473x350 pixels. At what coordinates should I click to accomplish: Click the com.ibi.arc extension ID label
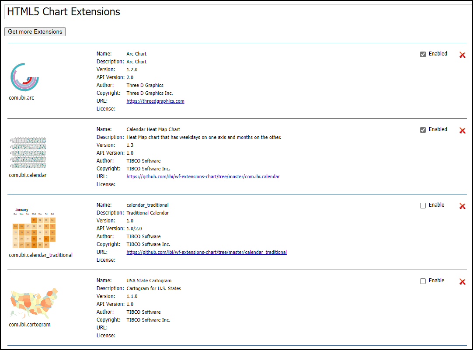[x=21, y=98]
